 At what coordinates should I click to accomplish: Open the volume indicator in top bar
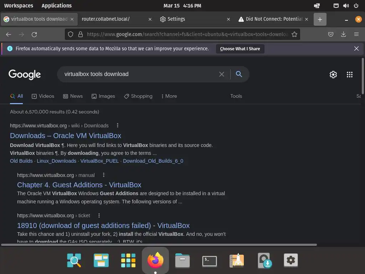[x=346, y=6]
